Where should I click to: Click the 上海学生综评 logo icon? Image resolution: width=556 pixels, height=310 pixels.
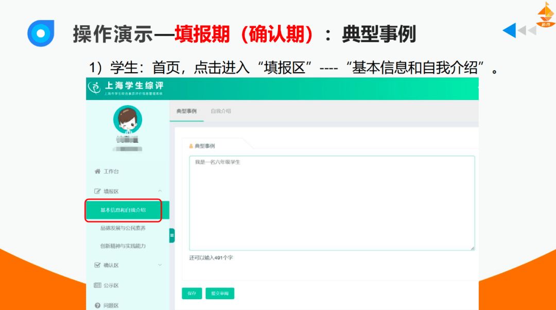click(94, 88)
